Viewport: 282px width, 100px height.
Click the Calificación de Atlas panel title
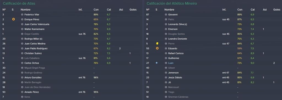click(x=19, y=3)
